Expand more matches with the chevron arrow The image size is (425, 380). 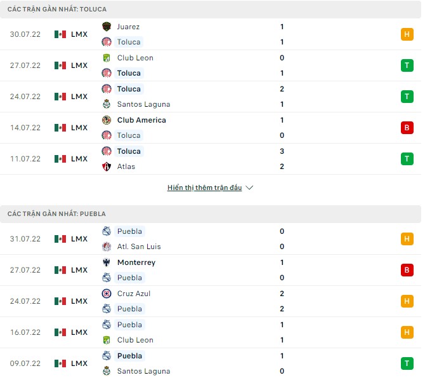tap(249, 188)
